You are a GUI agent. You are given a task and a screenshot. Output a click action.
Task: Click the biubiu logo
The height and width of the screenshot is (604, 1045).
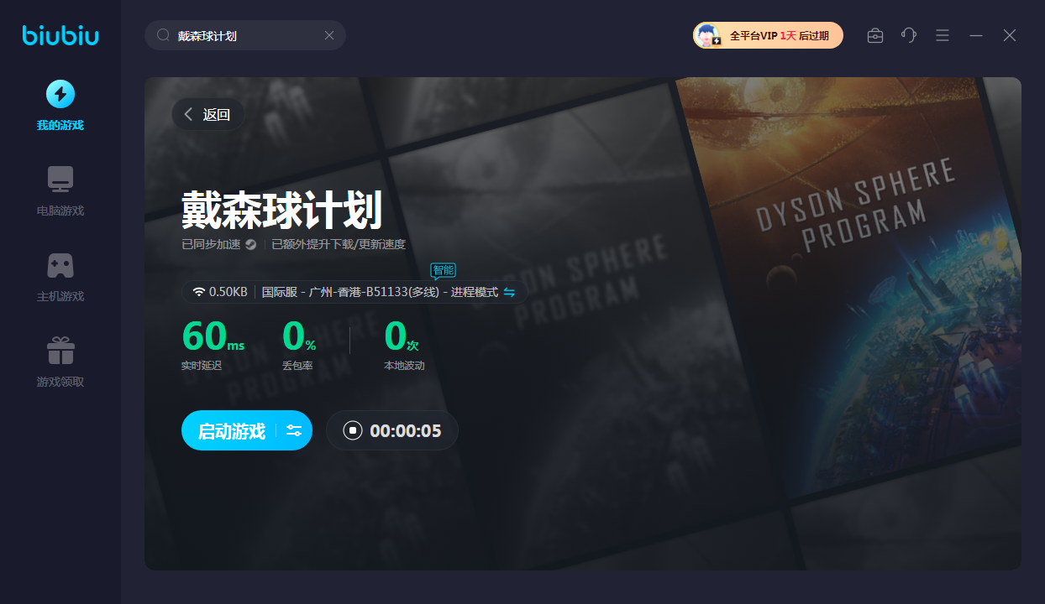(x=60, y=35)
